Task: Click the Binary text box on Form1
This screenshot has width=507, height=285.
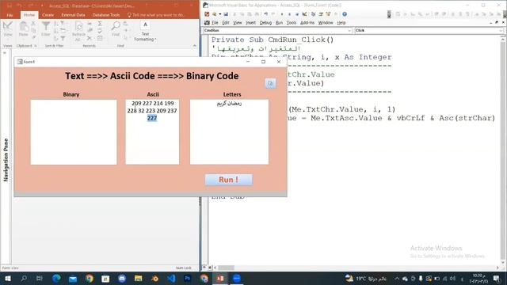Action: pyautogui.click(x=74, y=132)
